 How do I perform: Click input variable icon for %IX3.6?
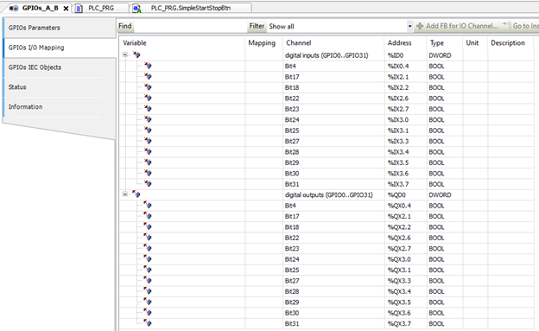coord(148,173)
